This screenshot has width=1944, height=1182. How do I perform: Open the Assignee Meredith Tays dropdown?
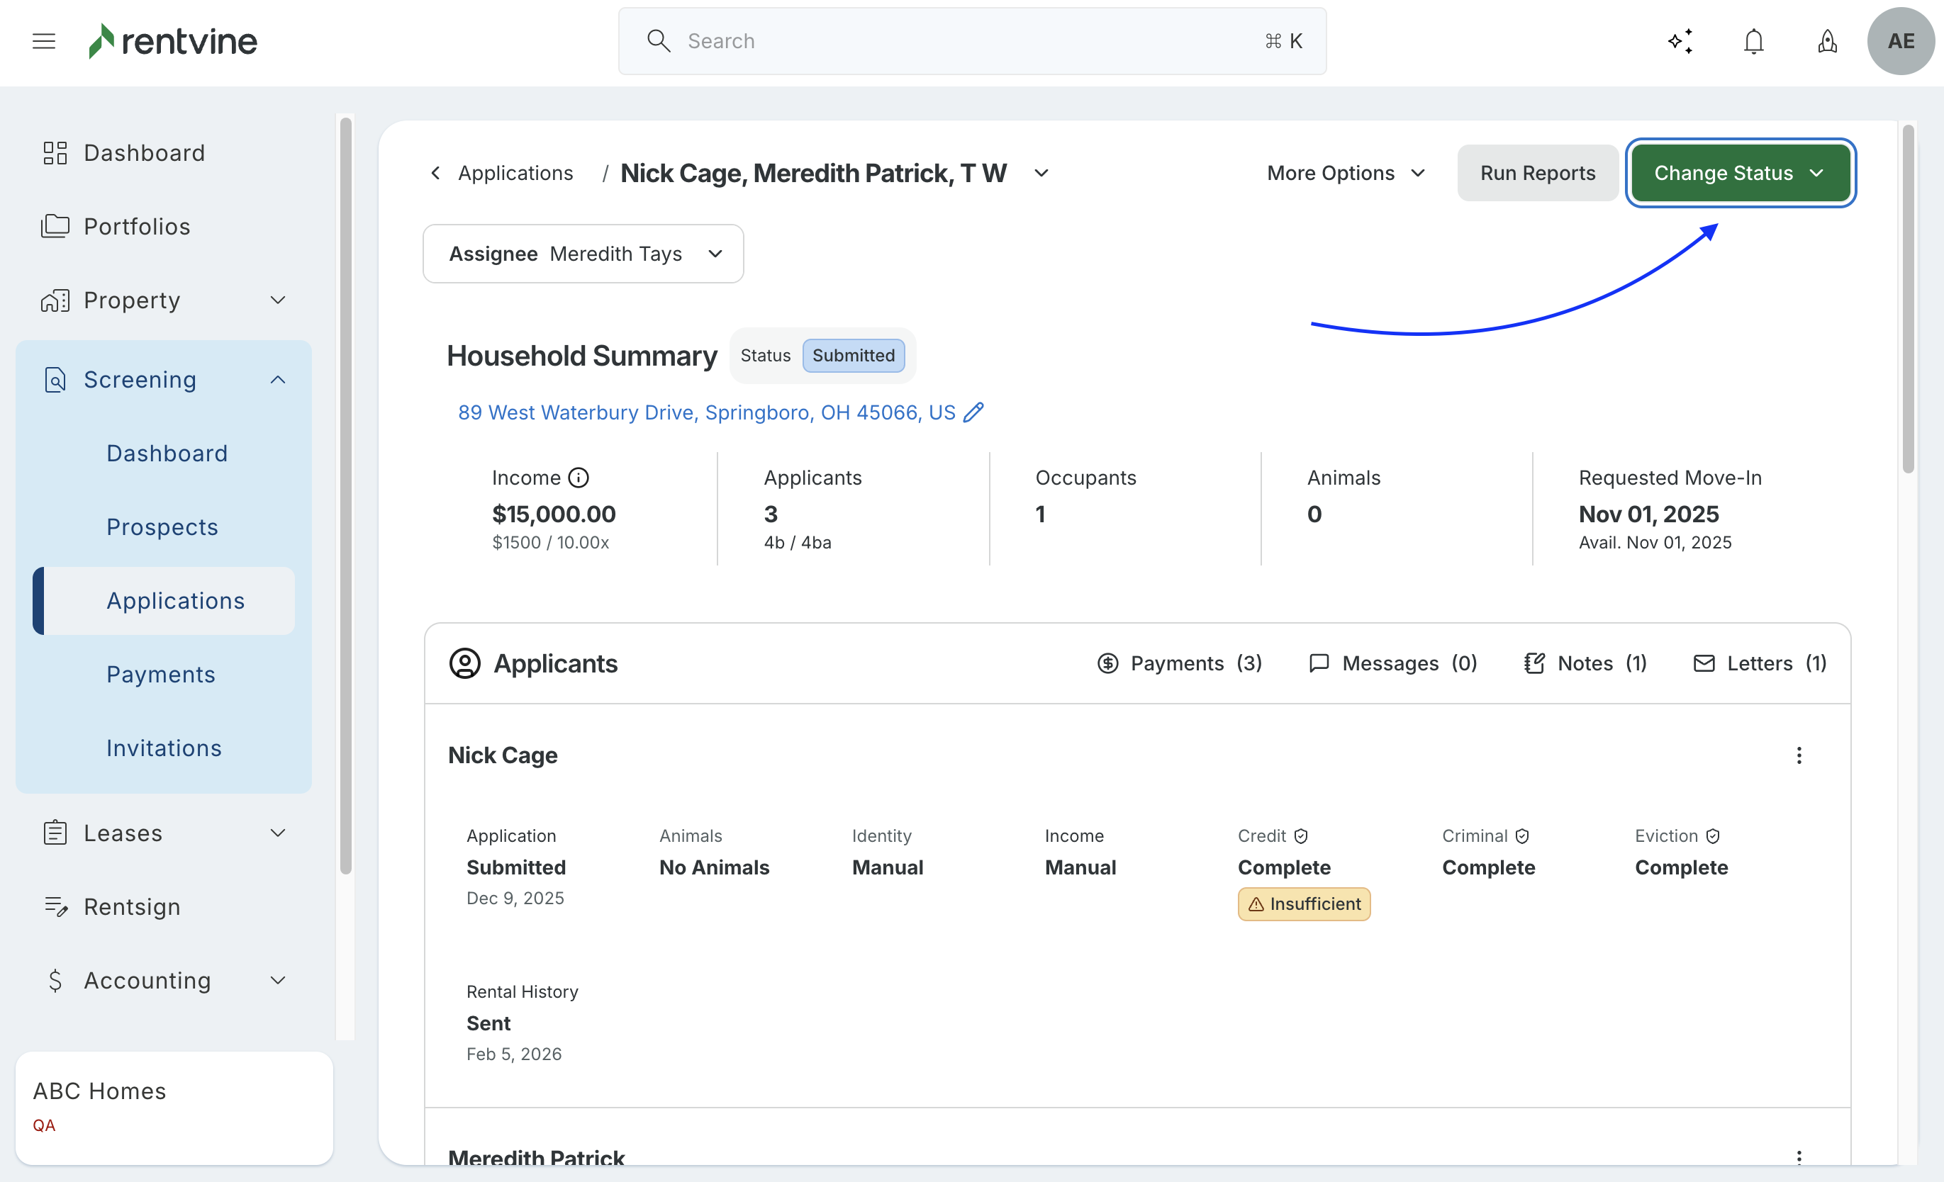(x=583, y=254)
